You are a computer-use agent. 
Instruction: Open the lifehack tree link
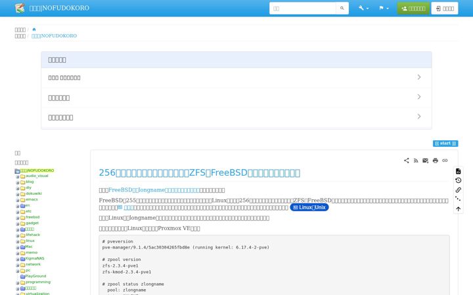(33, 235)
